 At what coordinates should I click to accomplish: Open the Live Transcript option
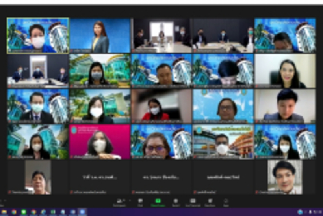(193, 202)
